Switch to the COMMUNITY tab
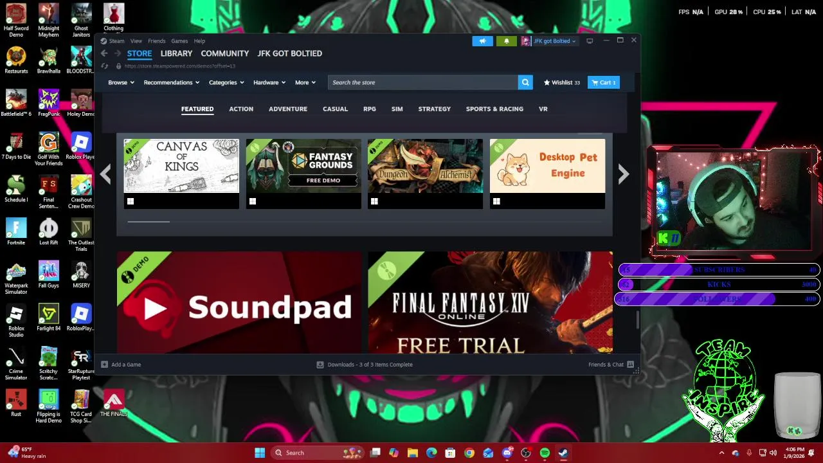 click(x=225, y=53)
